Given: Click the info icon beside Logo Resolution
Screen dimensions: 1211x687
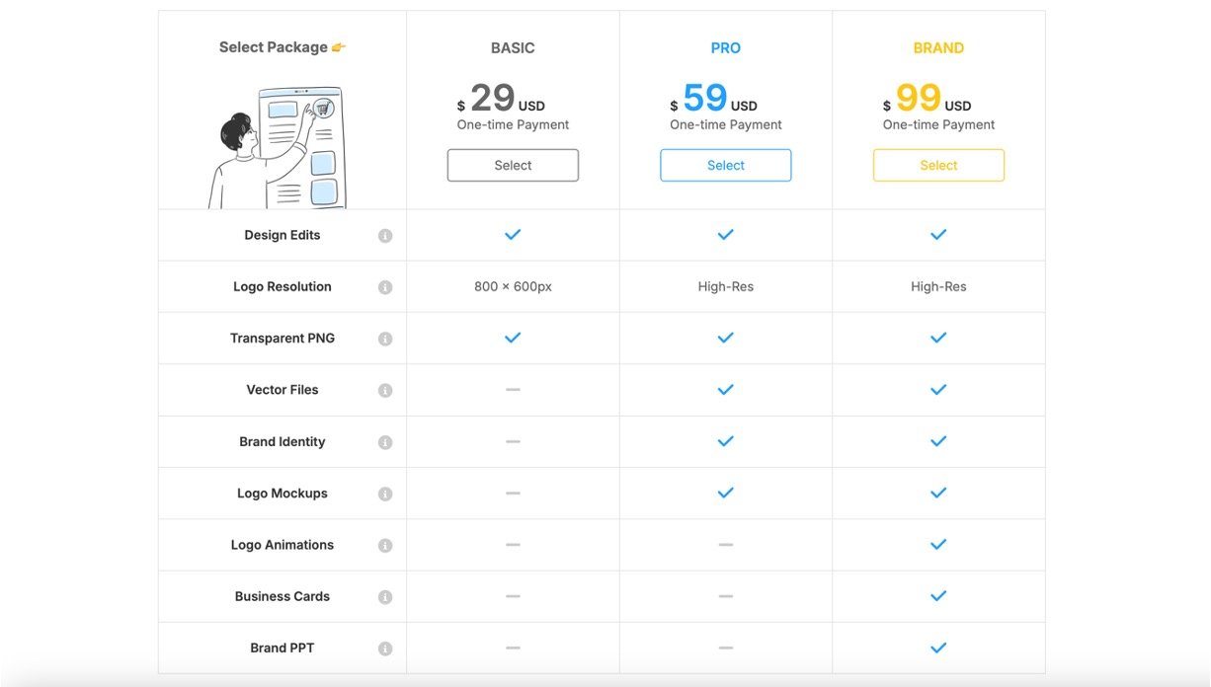Looking at the screenshot, I should click(x=385, y=287).
